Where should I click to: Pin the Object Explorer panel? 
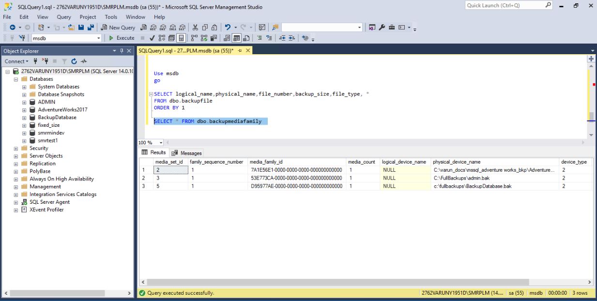pos(122,51)
